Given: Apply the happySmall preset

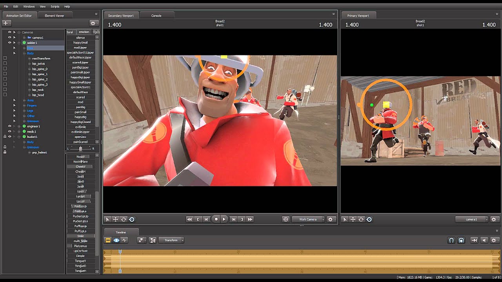Looking at the screenshot, I should [x=80, y=43].
